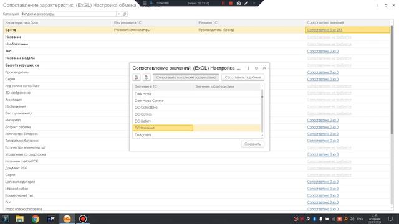Launch Google Chrome from taskbar
This screenshot has width=399, height=224.
36,218
